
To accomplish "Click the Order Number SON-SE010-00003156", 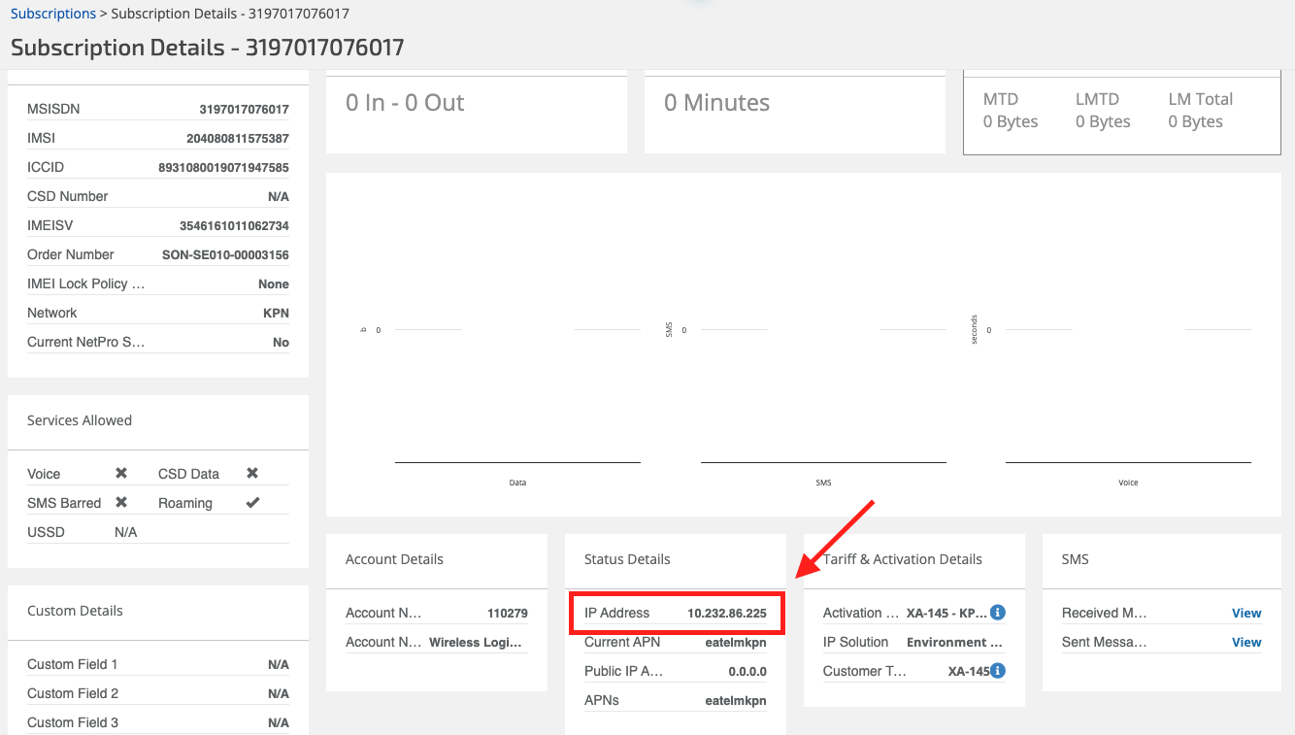I will point(225,255).
